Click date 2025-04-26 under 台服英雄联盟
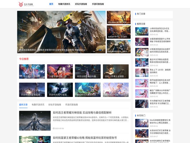Image resolution: width=190 pixels, height=143 pixels. point(154,45)
